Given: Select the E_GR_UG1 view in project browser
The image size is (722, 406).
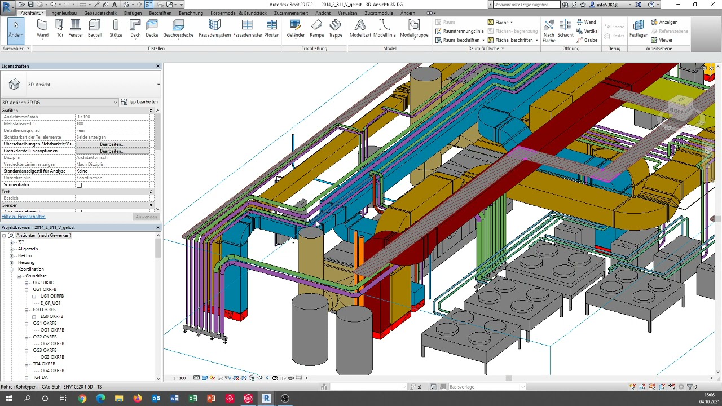Looking at the screenshot, I should click(50, 303).
